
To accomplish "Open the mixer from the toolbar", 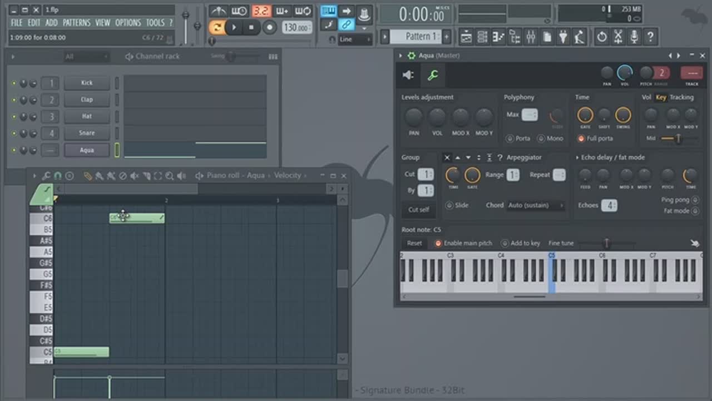I will (x=531, y=37).
